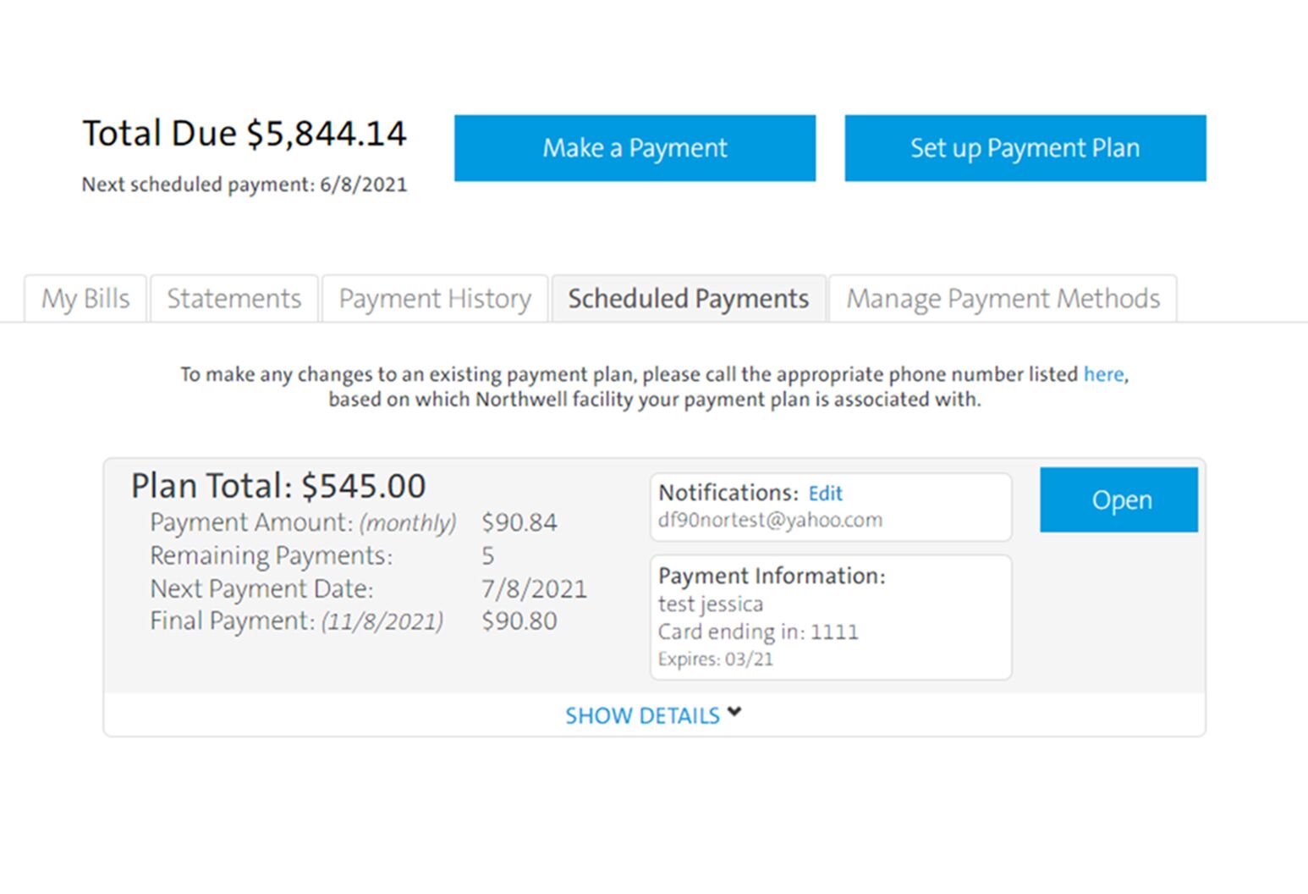Expand the SHOW DETAILS section
This screenshot has width=1308, height=894.
tap(642, 716)
